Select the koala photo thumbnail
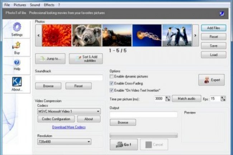The height and width of the screenshot is (155, 233). [x=87, y=35]
